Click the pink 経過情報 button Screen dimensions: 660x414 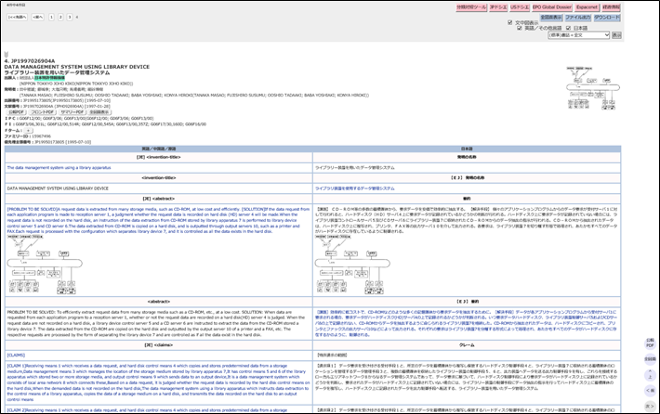click(611, 7)
